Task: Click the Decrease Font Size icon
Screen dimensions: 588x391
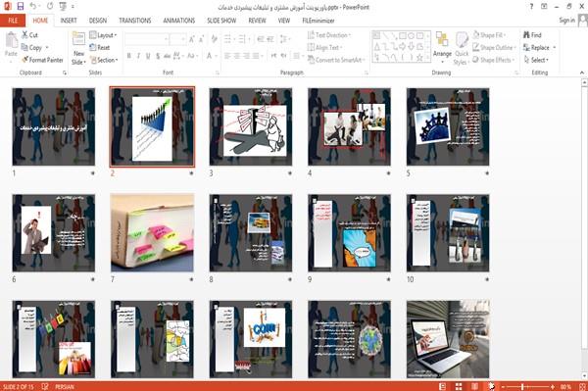Action: [x=202, y=39]
